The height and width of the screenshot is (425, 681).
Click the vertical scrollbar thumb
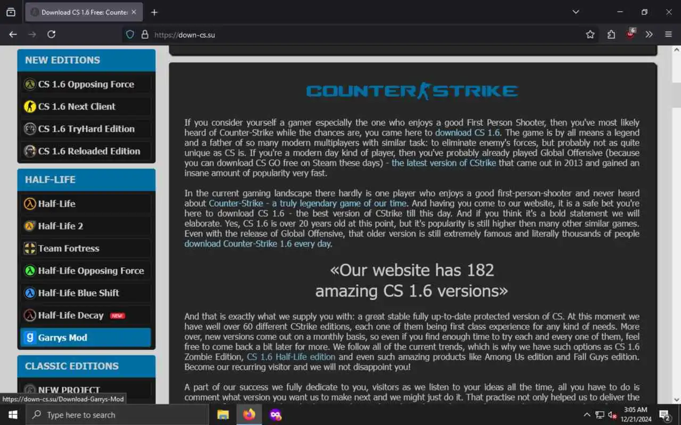point(676,94)
